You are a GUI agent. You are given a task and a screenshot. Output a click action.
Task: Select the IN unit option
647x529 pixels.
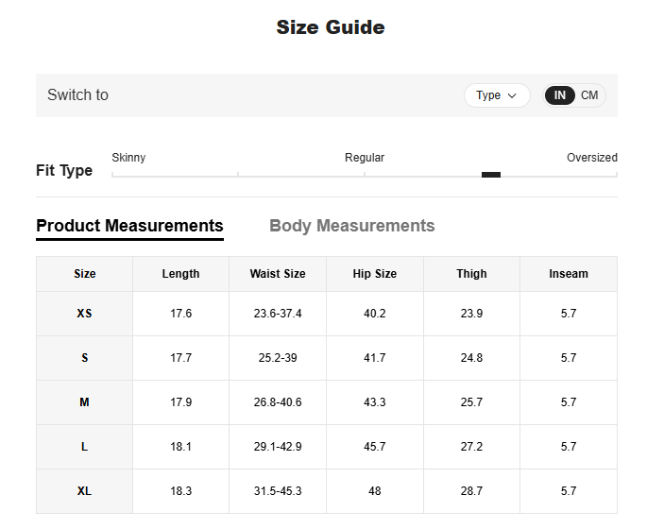coord(560,95)
